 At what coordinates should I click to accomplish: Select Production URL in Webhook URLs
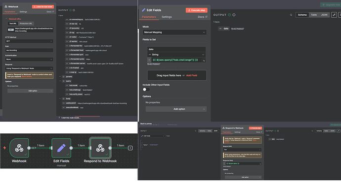pos(26,24)
